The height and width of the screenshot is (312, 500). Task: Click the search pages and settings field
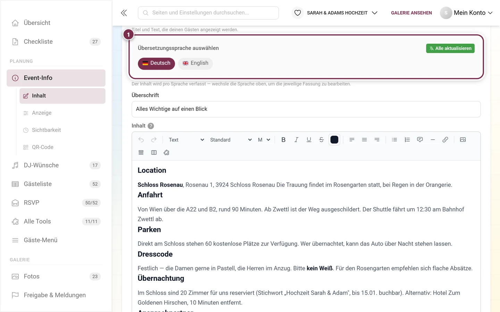[208, 13]
